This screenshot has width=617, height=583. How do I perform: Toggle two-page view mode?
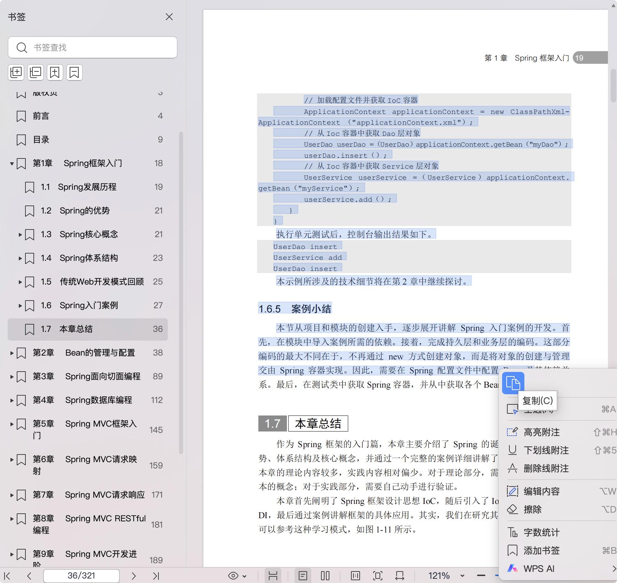tap(325, 576)
